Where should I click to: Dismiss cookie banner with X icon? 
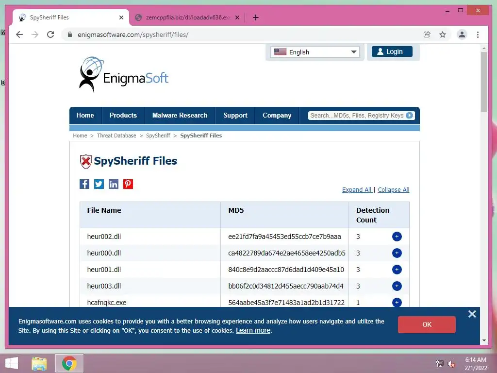tap(472, 314)
